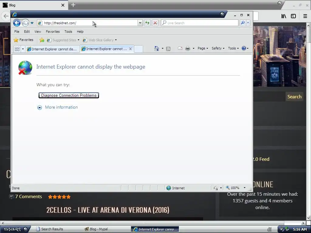Click the Home house icon
The width and height of the screenshot is (311, 233).
(x=157, y=48)
